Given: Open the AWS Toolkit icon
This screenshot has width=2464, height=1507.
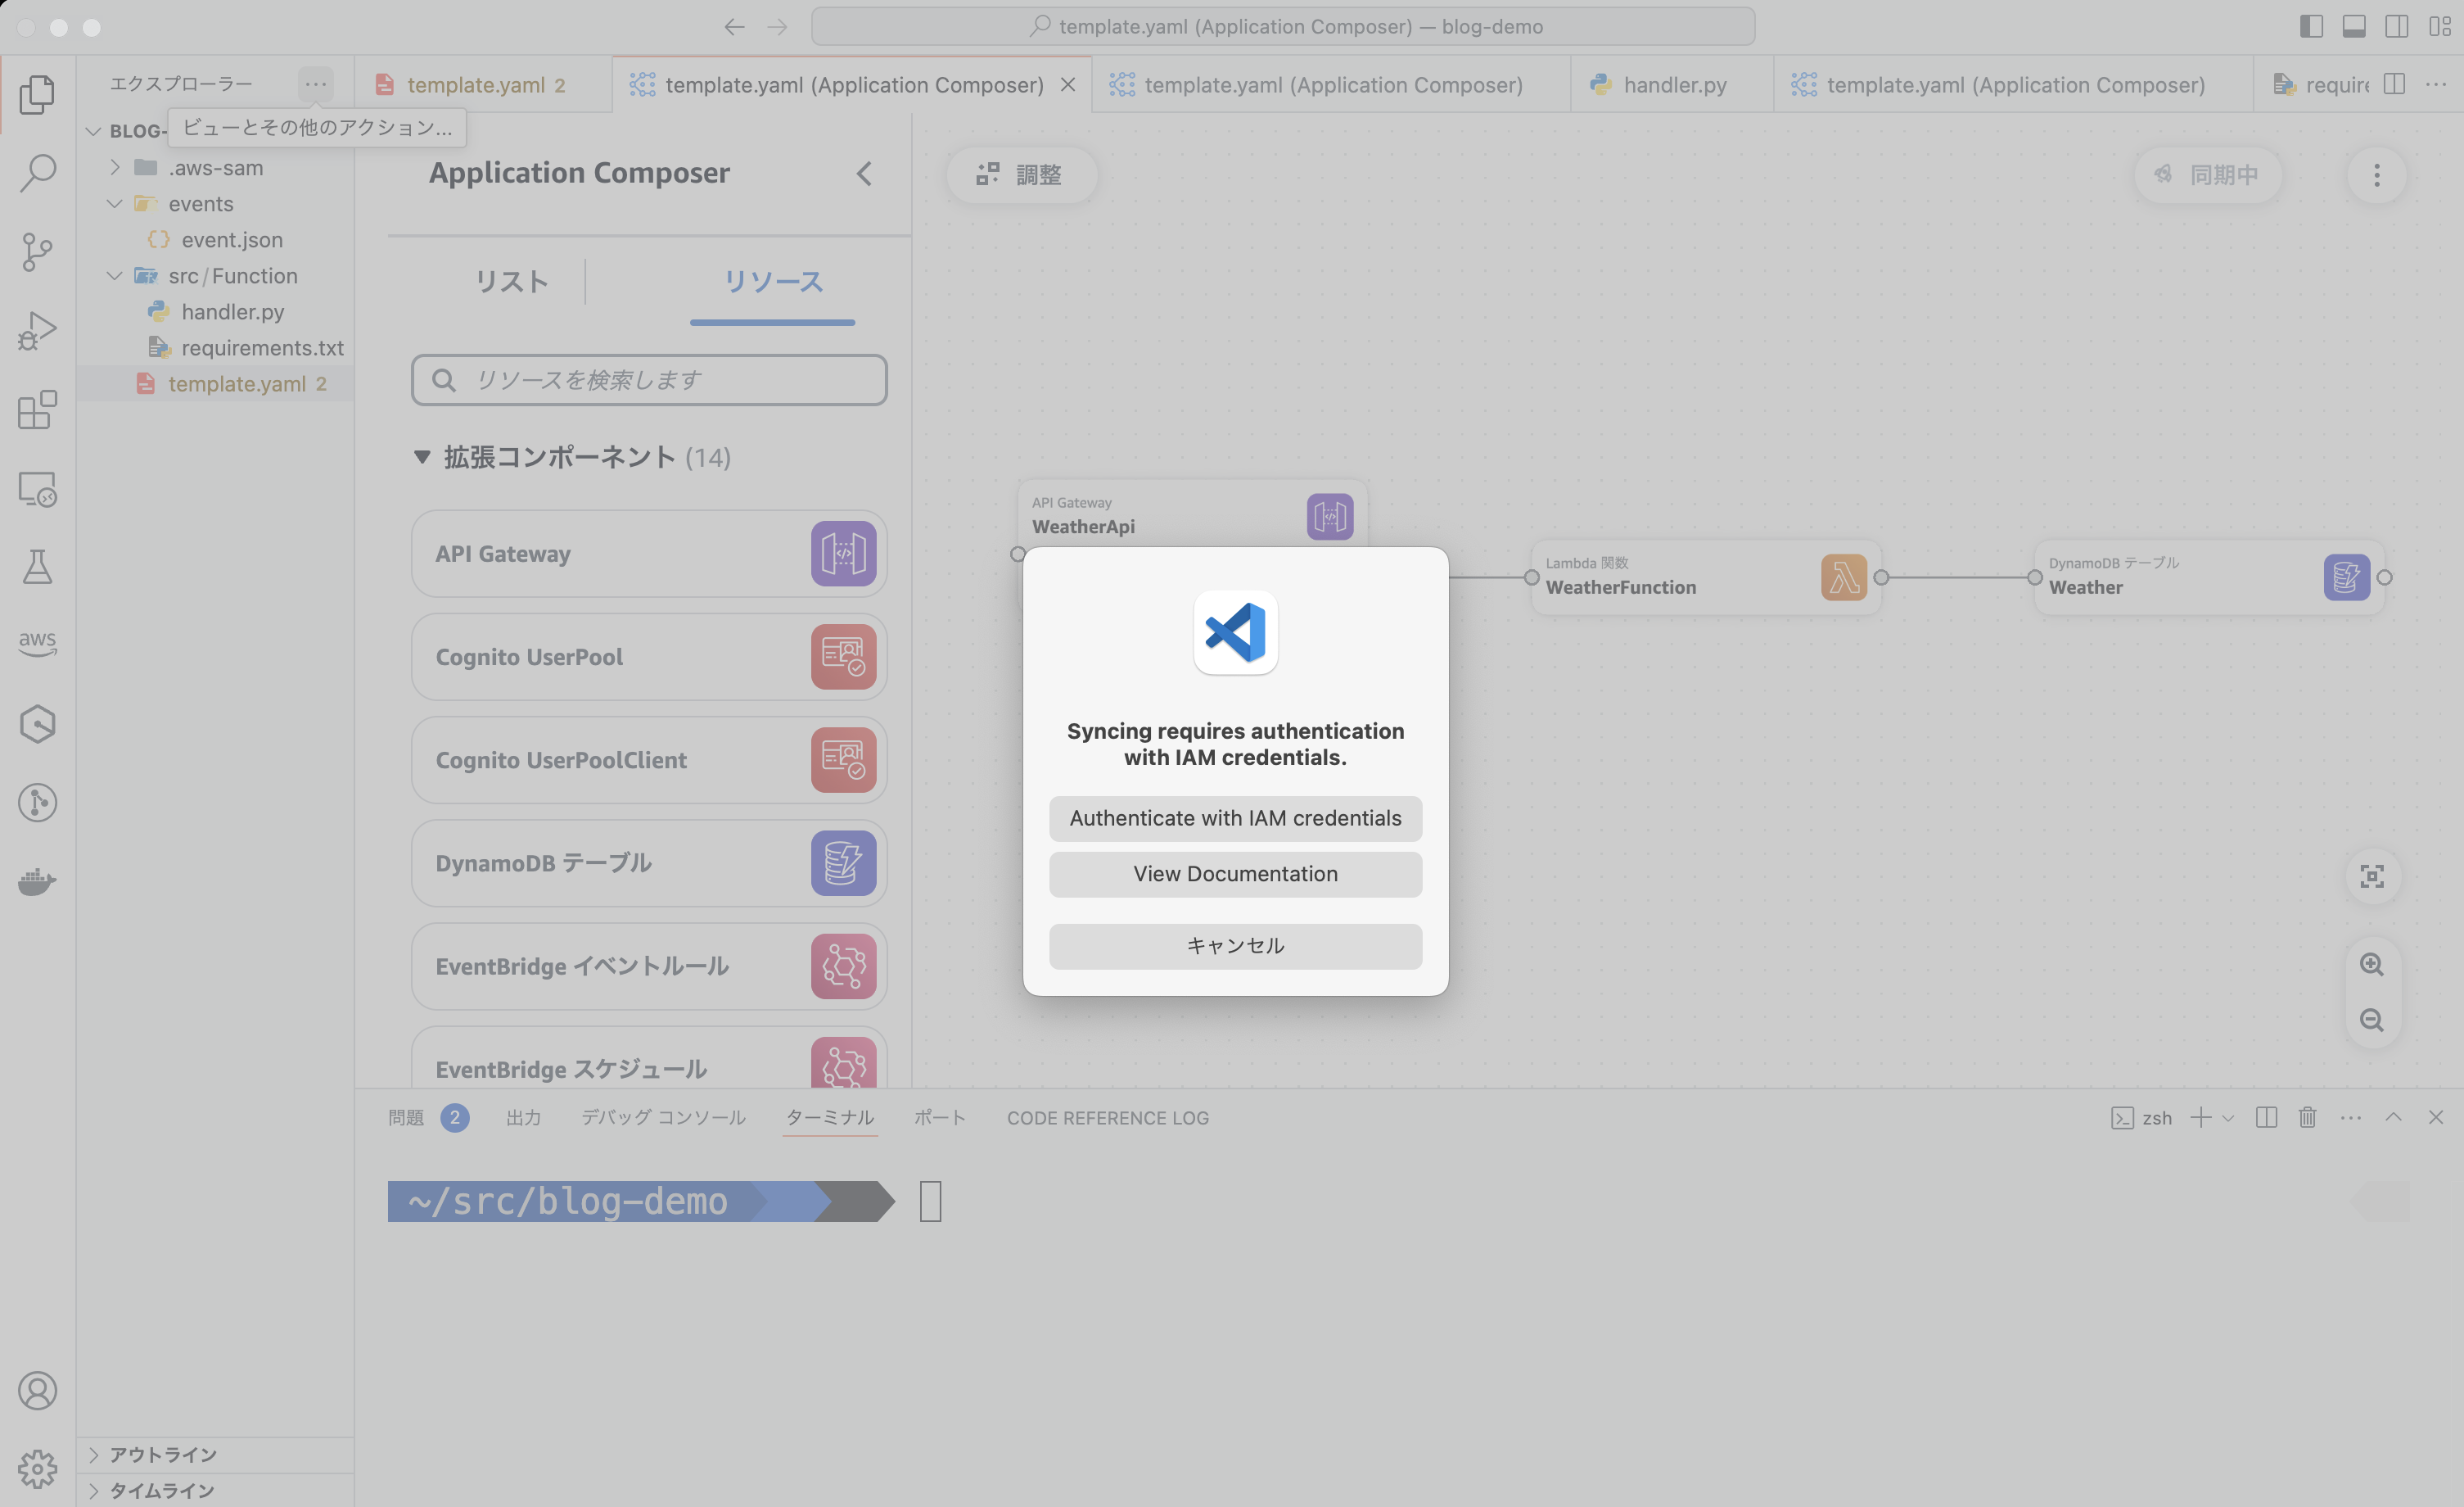Looking at the screenshot, I should click(x=37, y=644).
